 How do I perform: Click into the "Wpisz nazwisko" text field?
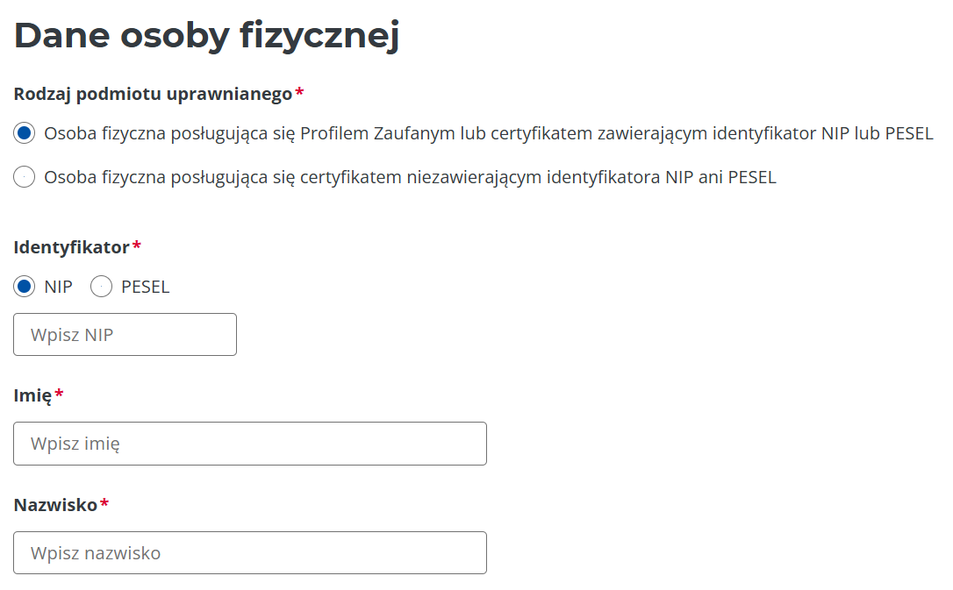pos(249,553)
